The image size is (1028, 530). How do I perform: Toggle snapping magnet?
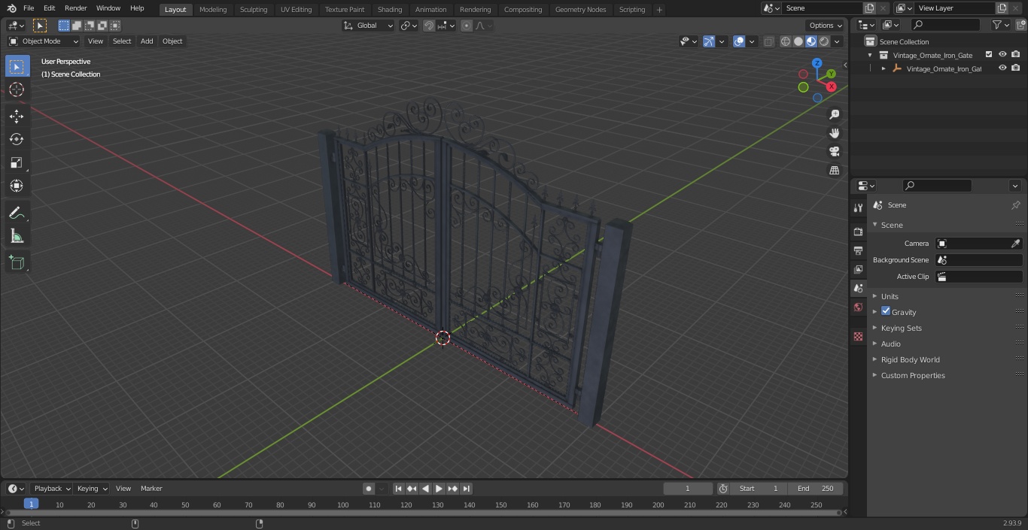click(429, 26)
